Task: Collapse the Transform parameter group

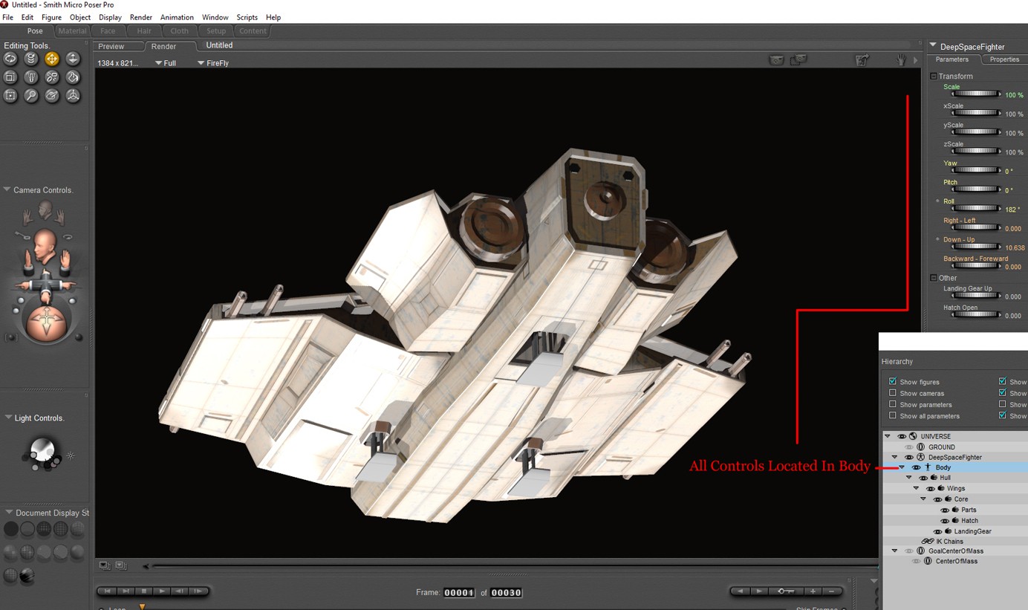Action: 934,76
